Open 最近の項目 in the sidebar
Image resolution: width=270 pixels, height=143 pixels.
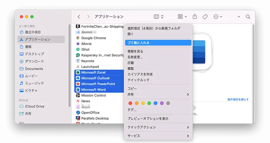(41, 32)
